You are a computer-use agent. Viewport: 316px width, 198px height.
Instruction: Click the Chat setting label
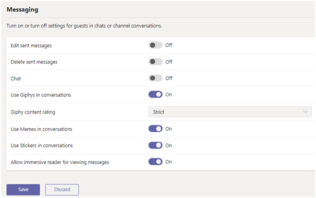click(x=16, y=79)
